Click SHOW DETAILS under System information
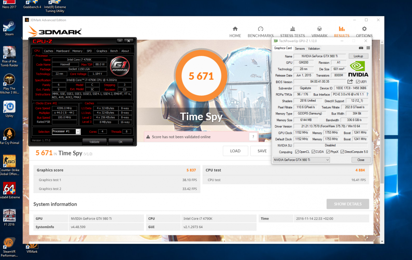 pos(348,204)
